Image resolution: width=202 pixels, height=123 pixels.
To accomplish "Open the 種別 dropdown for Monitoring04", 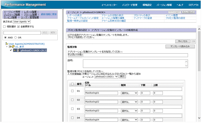I will tap(129, 120).
